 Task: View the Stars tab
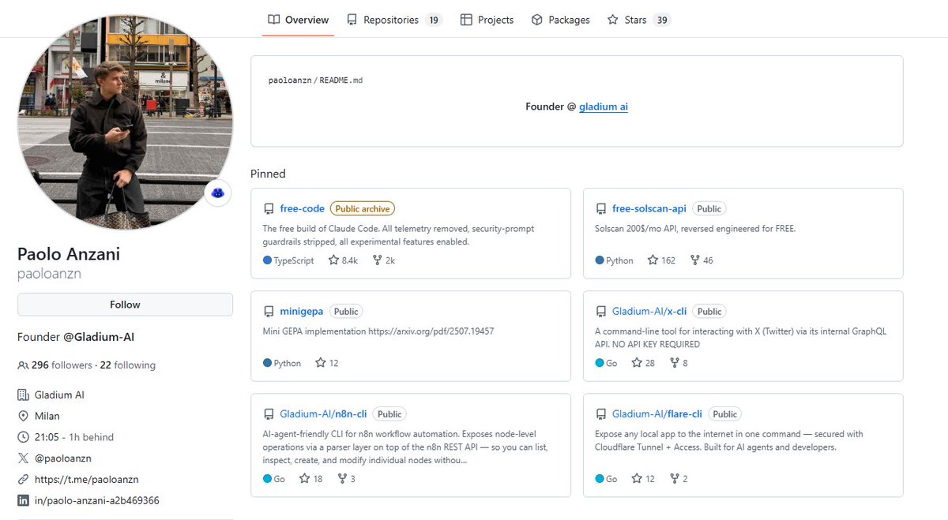pos(639,20)
